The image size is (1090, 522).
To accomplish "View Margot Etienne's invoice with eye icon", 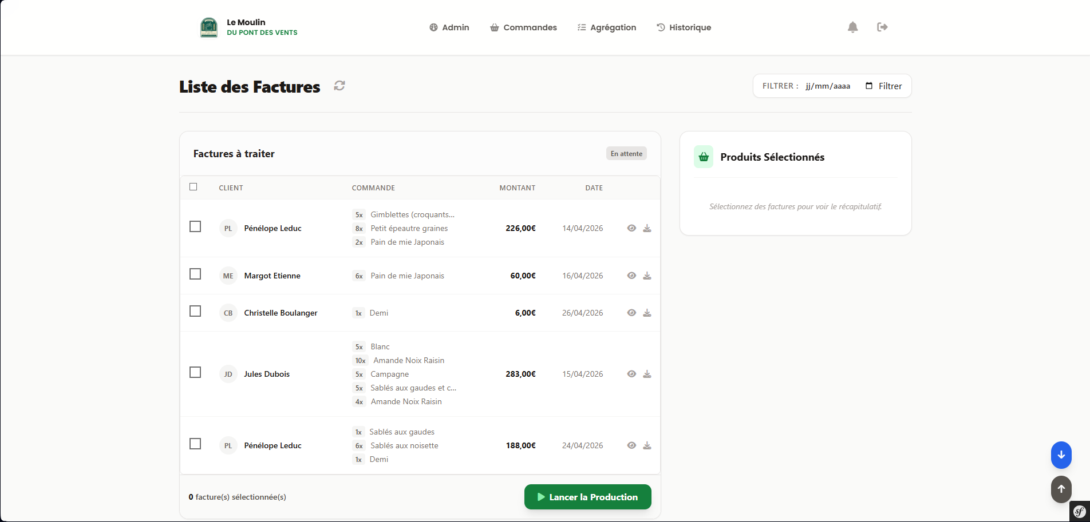I will click(631, 276).
